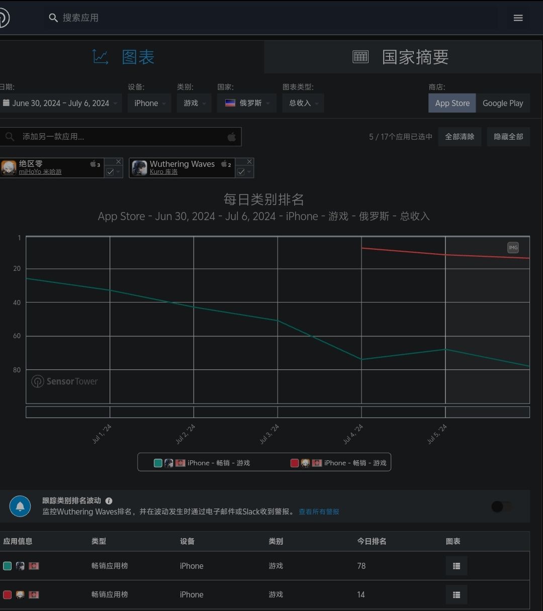The height and width of the screenshot is (611, 543).
Task: Open the miHoYo 米哈游 publisher link
Action: (40, 172)
